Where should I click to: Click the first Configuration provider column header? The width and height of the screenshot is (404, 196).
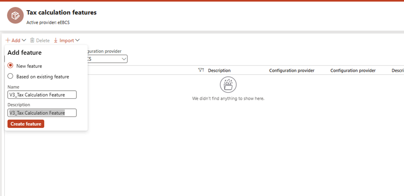[x=292, y=70]
